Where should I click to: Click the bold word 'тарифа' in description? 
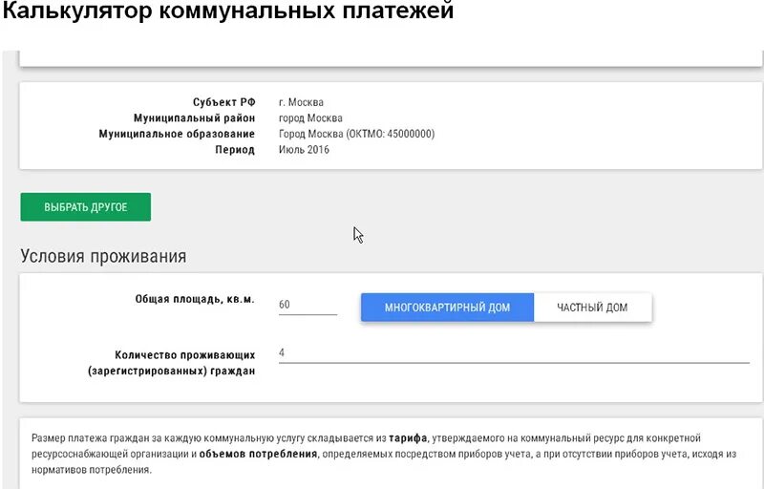click(408, 437)
